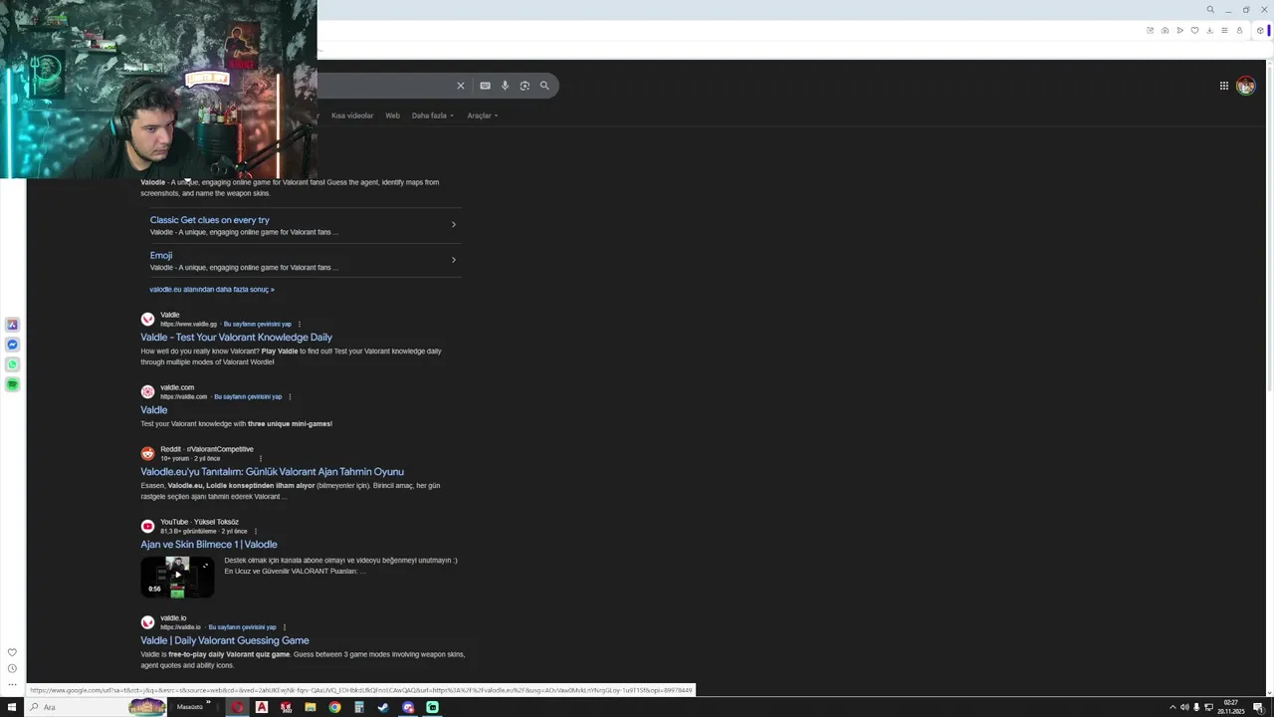Translate the valdle.gg page via Bu sayfanın çevirisini yap
This screenshot has height=717, width=1274.
click(x=257, y=324)
